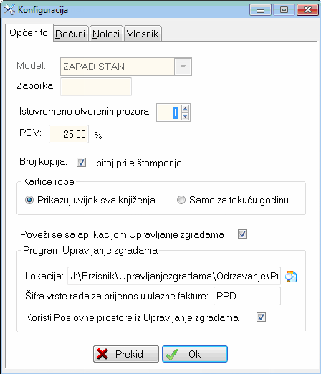Click the PDV percentage field
Image resolution: width=321 pixels, height=374 pixels.
[69, 134]
